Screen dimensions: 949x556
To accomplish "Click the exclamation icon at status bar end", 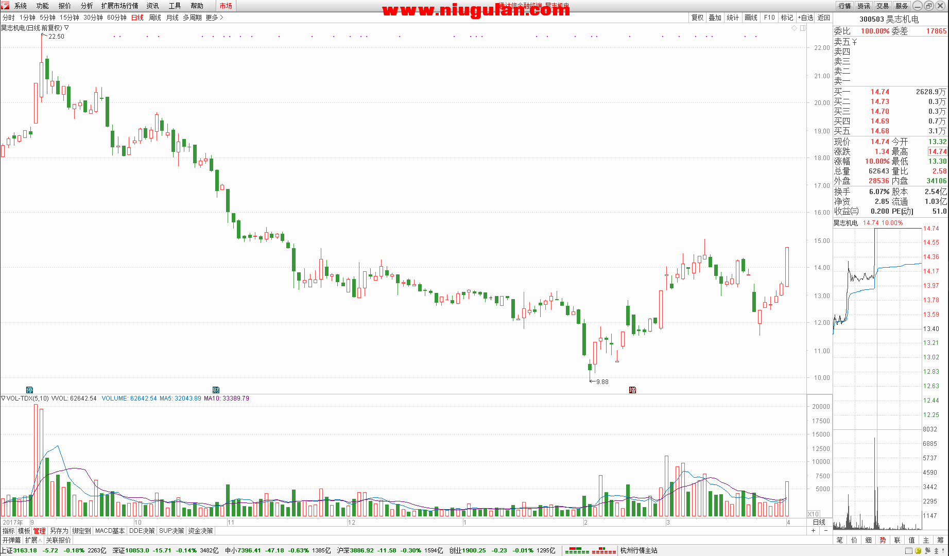I will (944, 550).
